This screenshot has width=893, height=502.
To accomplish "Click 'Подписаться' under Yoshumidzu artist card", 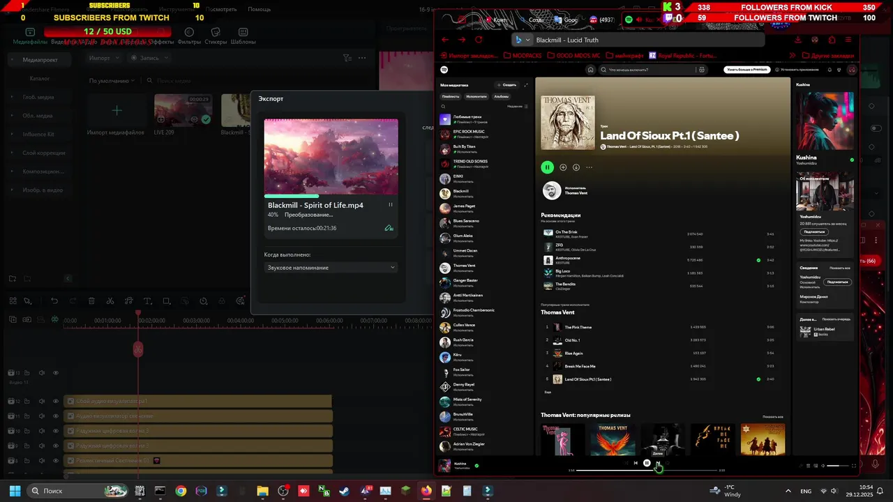I will pyautogui.click(x=814, y=231).
